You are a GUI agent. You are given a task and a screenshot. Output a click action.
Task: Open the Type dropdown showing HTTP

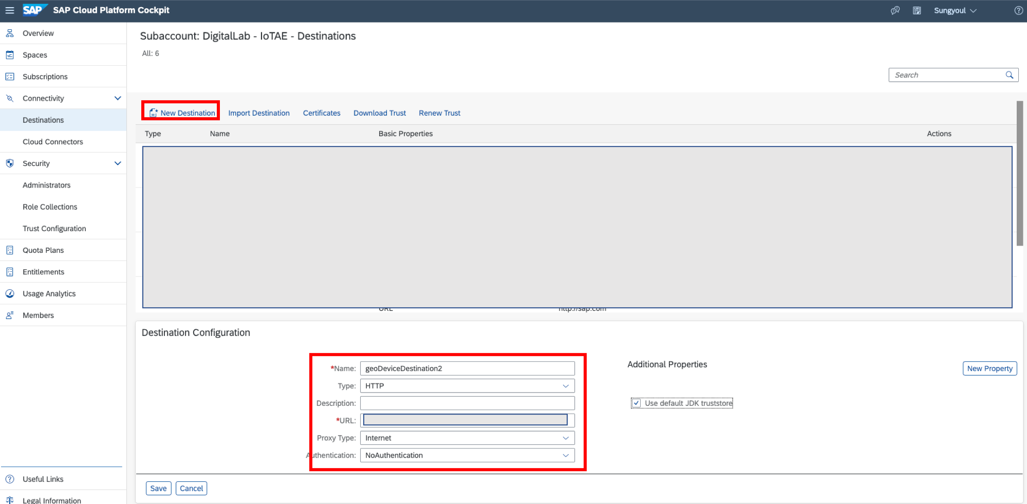click(x=467, y=386)
